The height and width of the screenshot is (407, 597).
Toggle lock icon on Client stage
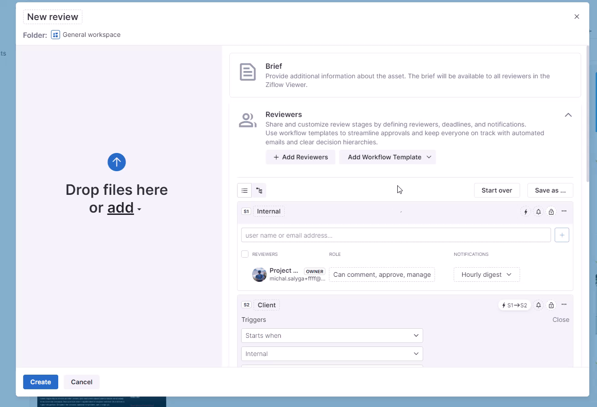pyautogui.click(x=551, y=305)
